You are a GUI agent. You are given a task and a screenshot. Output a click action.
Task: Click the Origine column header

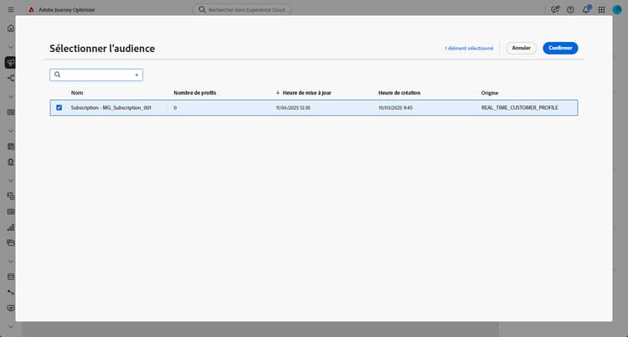490,93
